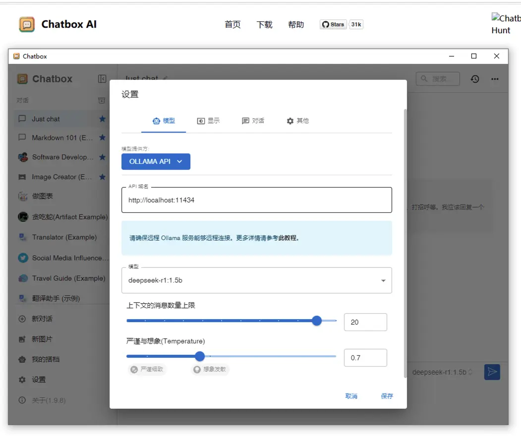This screenshot has width=521, height=436.
Task: Click the settings dialog vertical scrollbar
Action: pyautogui.click(x=405, y=243)
